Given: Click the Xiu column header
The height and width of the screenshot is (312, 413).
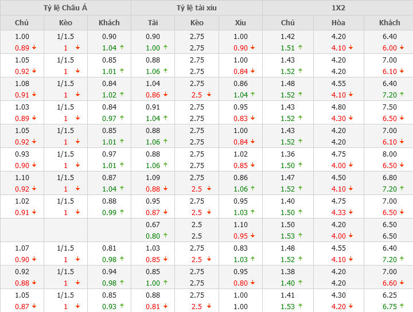Looking at the screenshot, I should [x=240, y=23].
